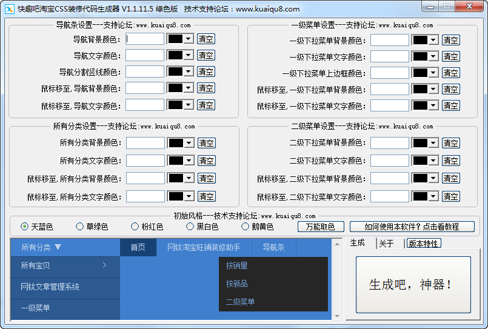Click the 万能取色 button
Image resolution: width=488 pixels, height=329 pixels.
pos(321,227)
